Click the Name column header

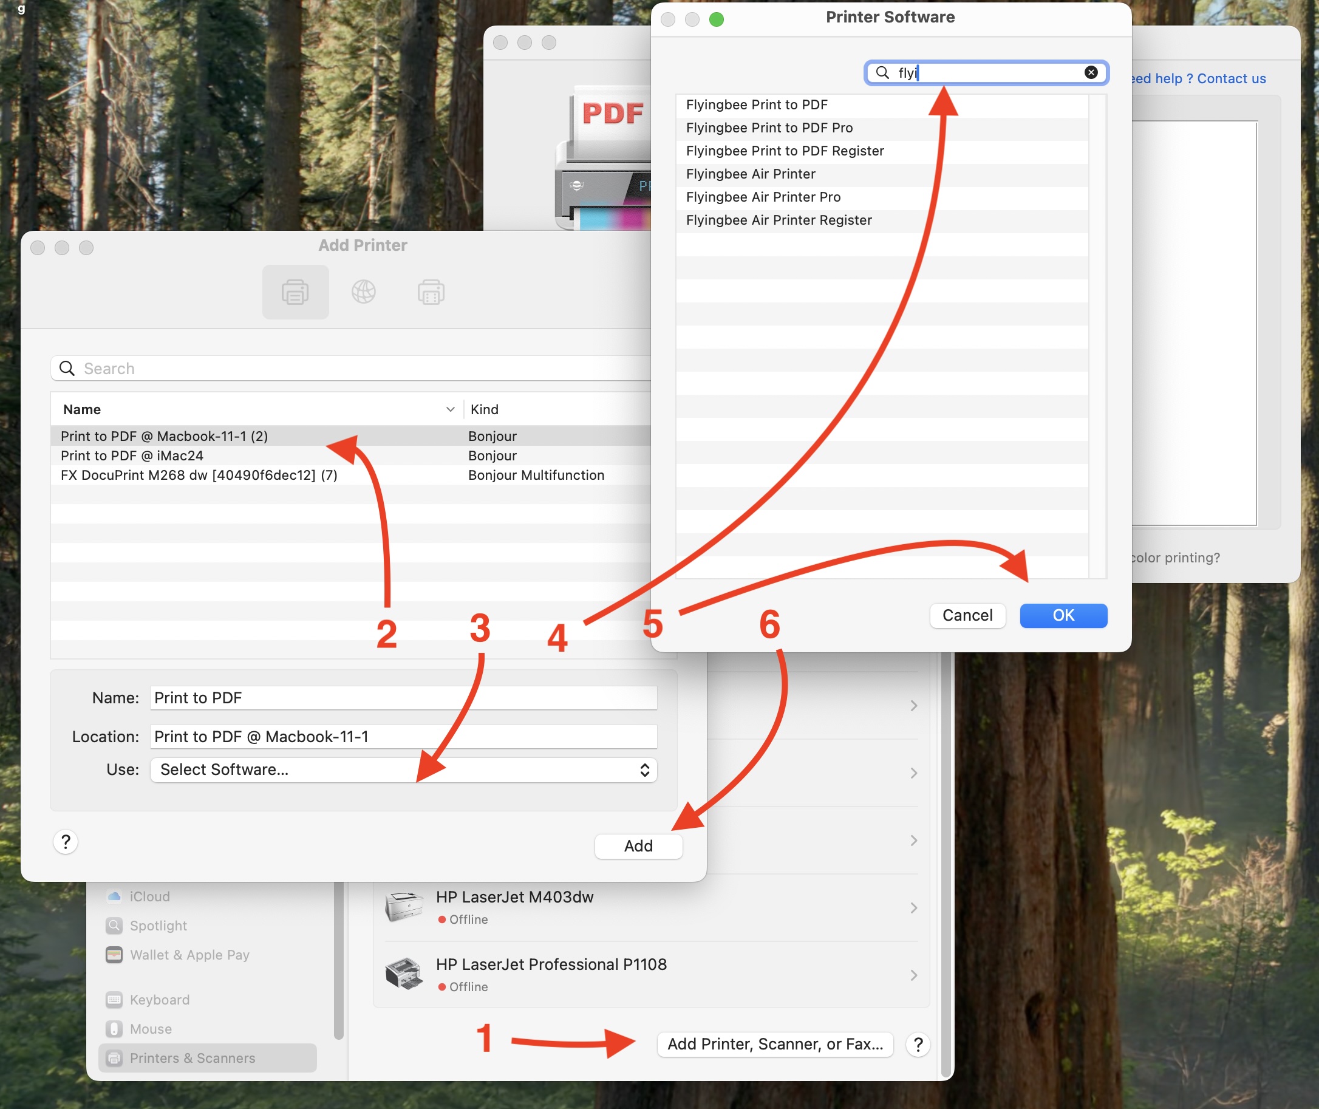(x=257, y=409)
